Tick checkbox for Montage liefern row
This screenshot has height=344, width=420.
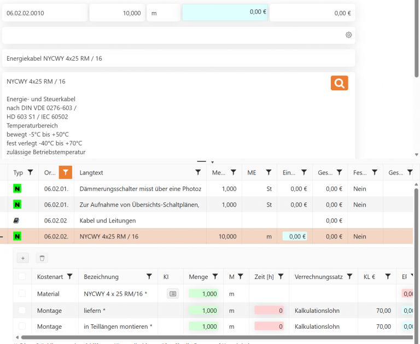tap(22, 311)
